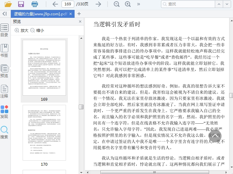Open the 发现 discover panel

(x=4, y=112)
